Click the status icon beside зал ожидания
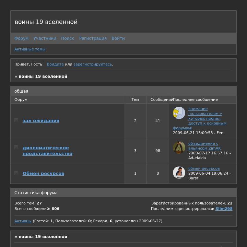Screen dimensions: 247x247 pyautogui.click(x=16, y=120)
